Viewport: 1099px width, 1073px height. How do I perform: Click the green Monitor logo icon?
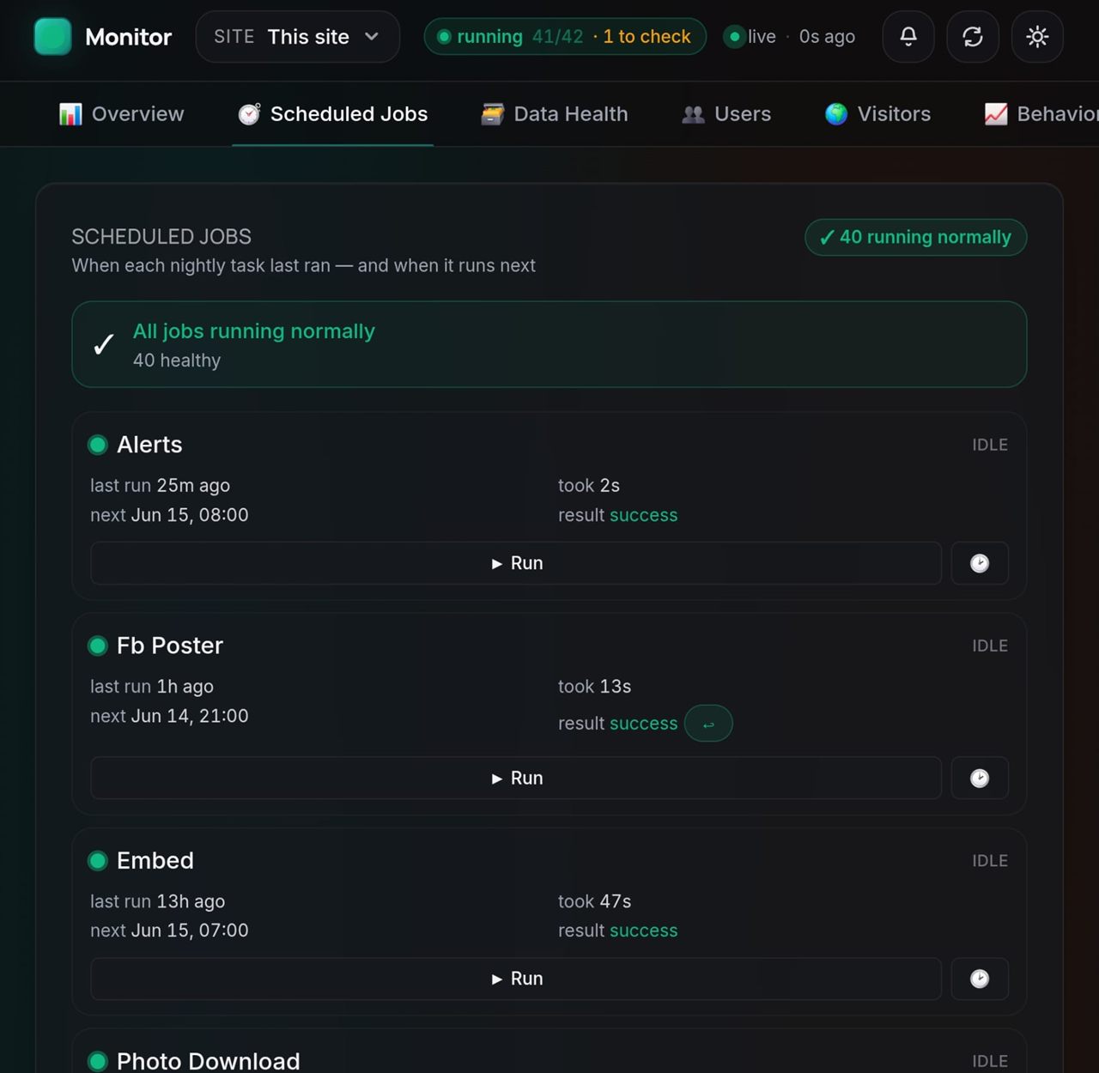pyautogui.click(x=52, y=37)
